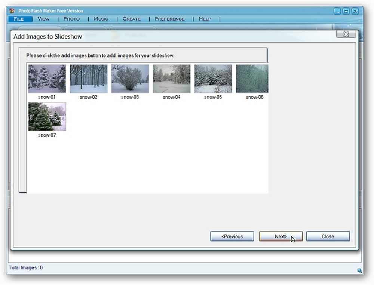The height and width of the screenshot is (285, 374).
Task: Close the Photo Flash Maker window
Action: click(x=355, y=11)
